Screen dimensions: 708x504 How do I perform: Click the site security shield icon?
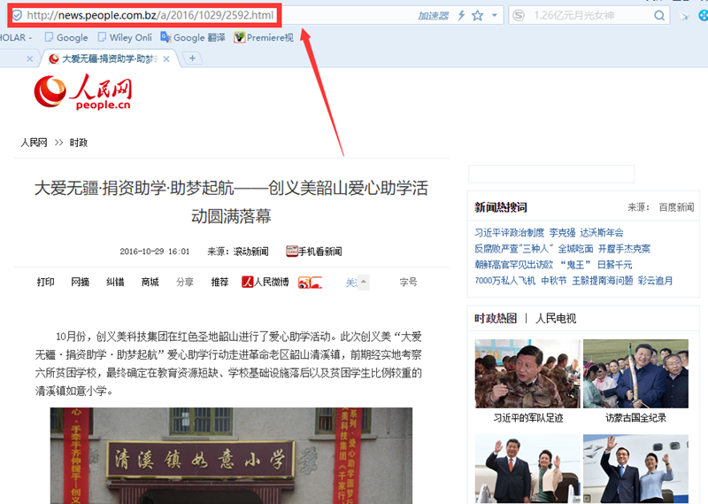click(16, 15)
